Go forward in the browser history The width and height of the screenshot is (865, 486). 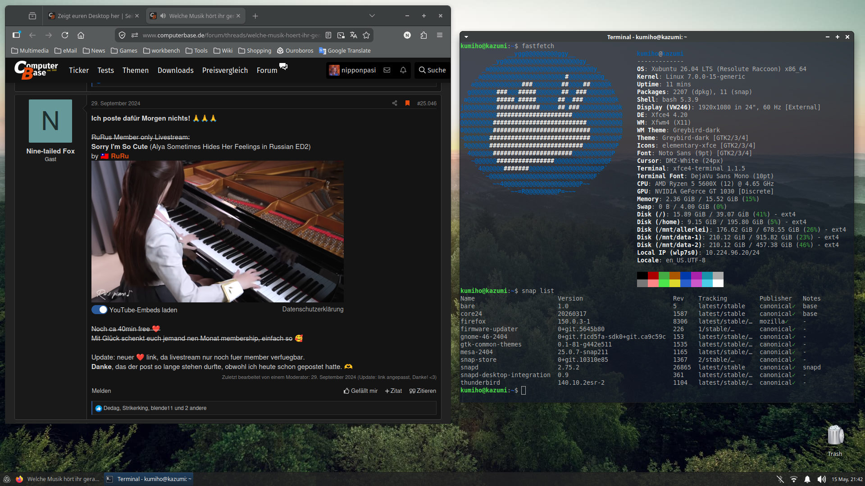(x=49, y=35)
